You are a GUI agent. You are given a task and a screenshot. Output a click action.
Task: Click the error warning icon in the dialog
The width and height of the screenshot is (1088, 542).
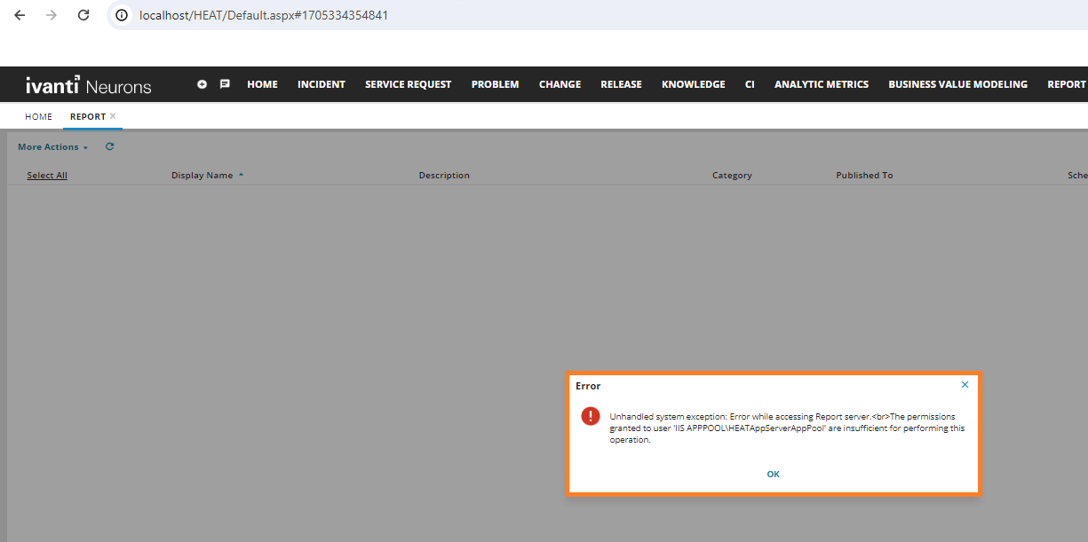pos(591,416)
